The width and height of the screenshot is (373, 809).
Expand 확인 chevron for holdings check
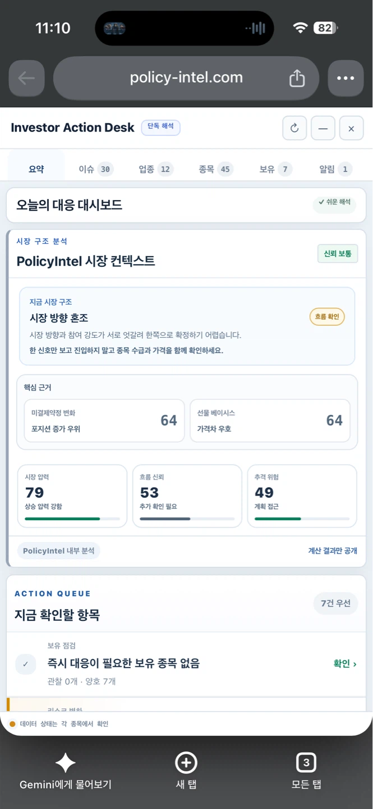point(345,663)
